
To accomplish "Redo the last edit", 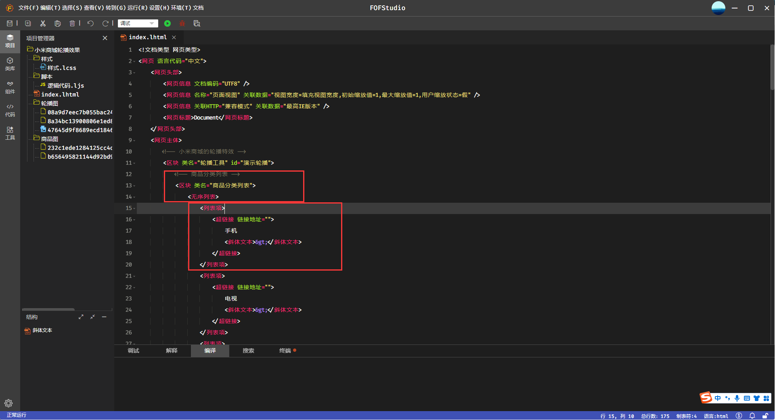I will click(x=105, y=23).
